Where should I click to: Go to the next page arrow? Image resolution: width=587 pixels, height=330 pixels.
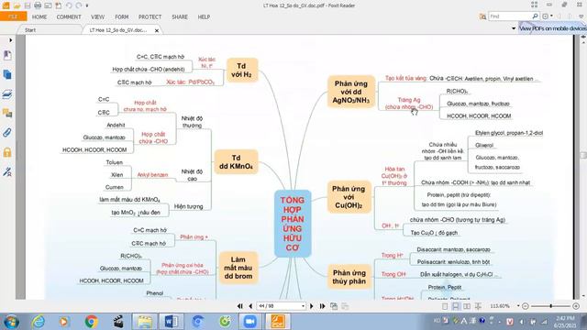[x=312, y=306]
